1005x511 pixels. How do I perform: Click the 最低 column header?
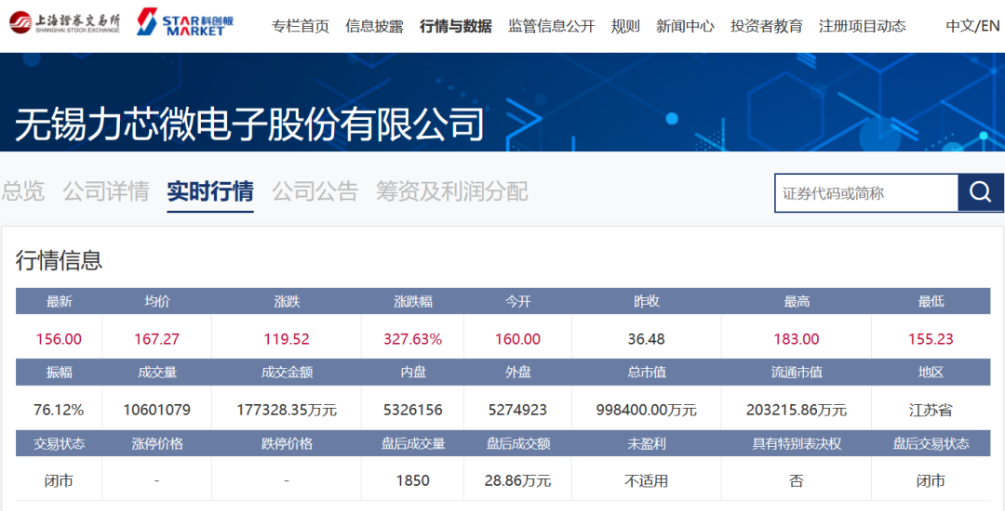931,301
